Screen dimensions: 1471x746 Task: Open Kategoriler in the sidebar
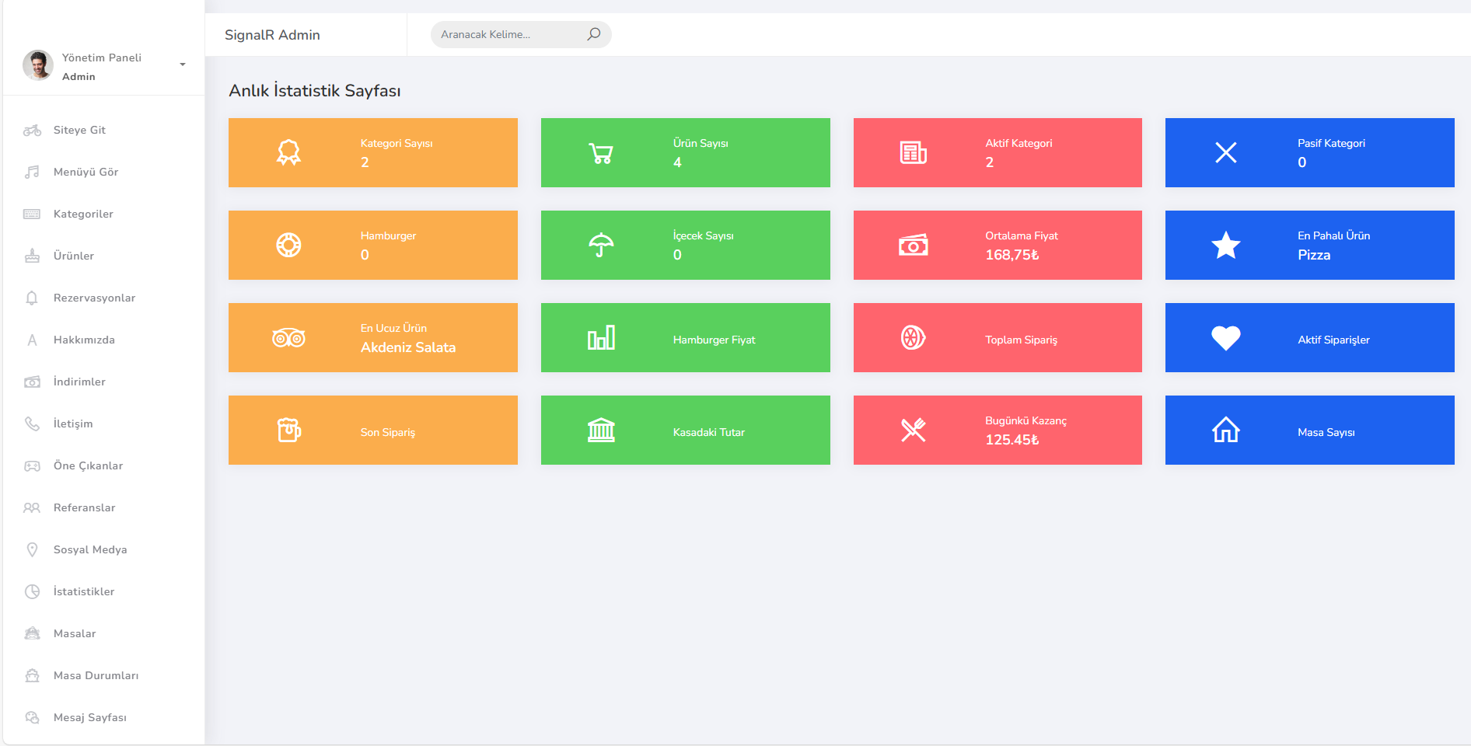83,214
